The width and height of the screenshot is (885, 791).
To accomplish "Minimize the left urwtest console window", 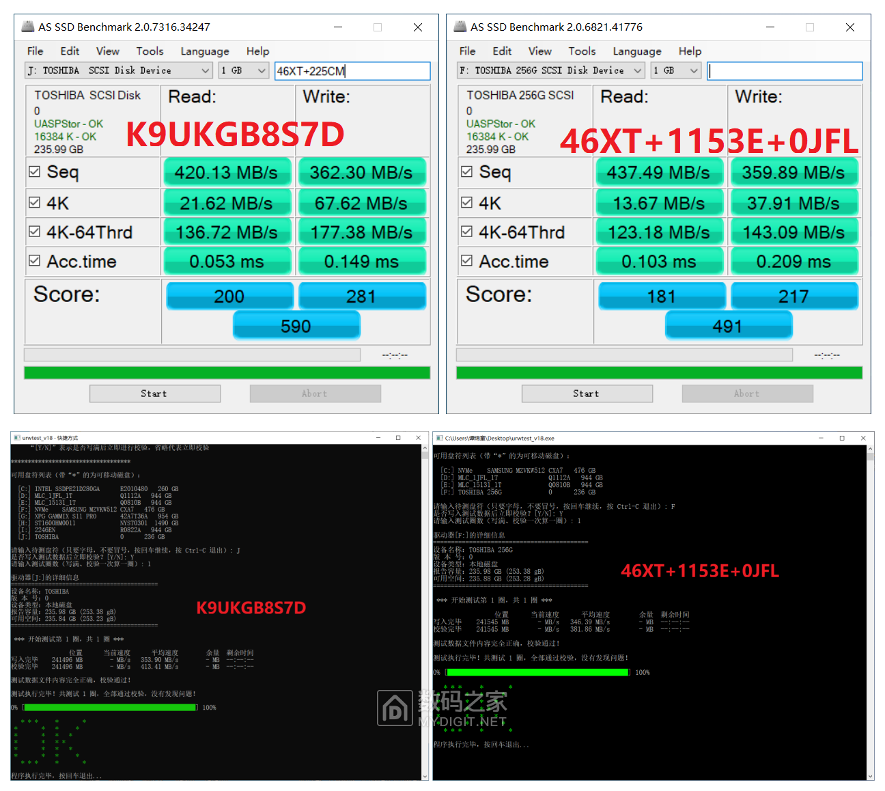I will (x=378, y=438).
